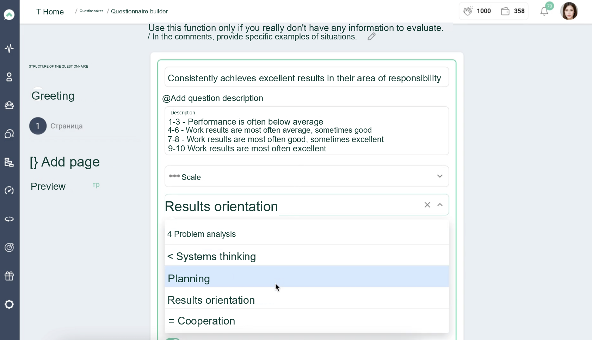Click the app logo in the sidebar
This screenshot has height=340, width=592.
click(x=9, y=15)
